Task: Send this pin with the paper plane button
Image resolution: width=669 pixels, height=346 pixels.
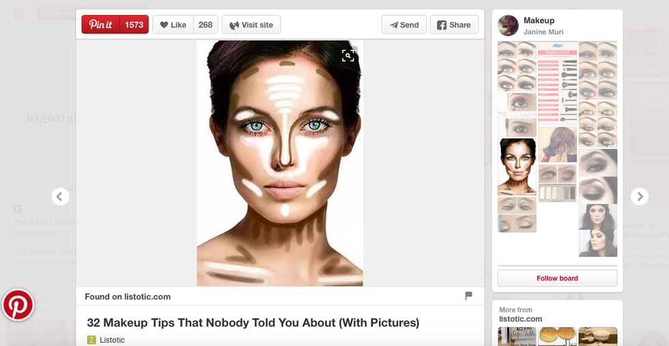Action: pos(404,25)
